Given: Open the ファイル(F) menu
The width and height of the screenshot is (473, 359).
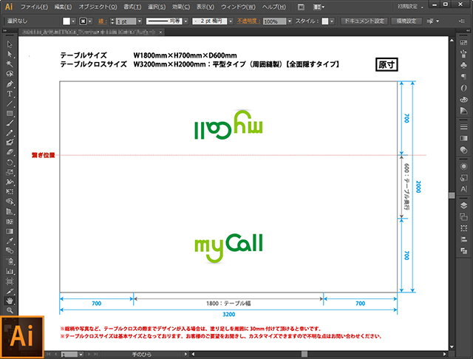Looking at the screenshot, I should click(x=34, y=7).
